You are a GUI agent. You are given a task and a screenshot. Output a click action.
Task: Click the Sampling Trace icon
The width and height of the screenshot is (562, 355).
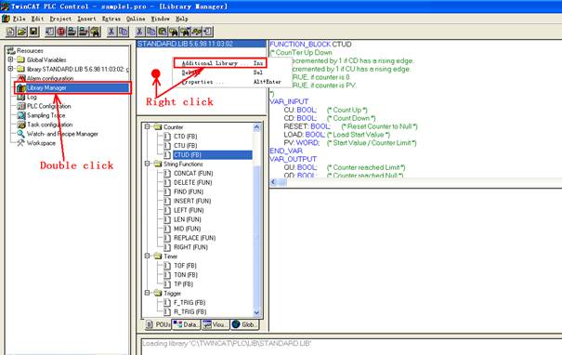[x=21, y=115]
